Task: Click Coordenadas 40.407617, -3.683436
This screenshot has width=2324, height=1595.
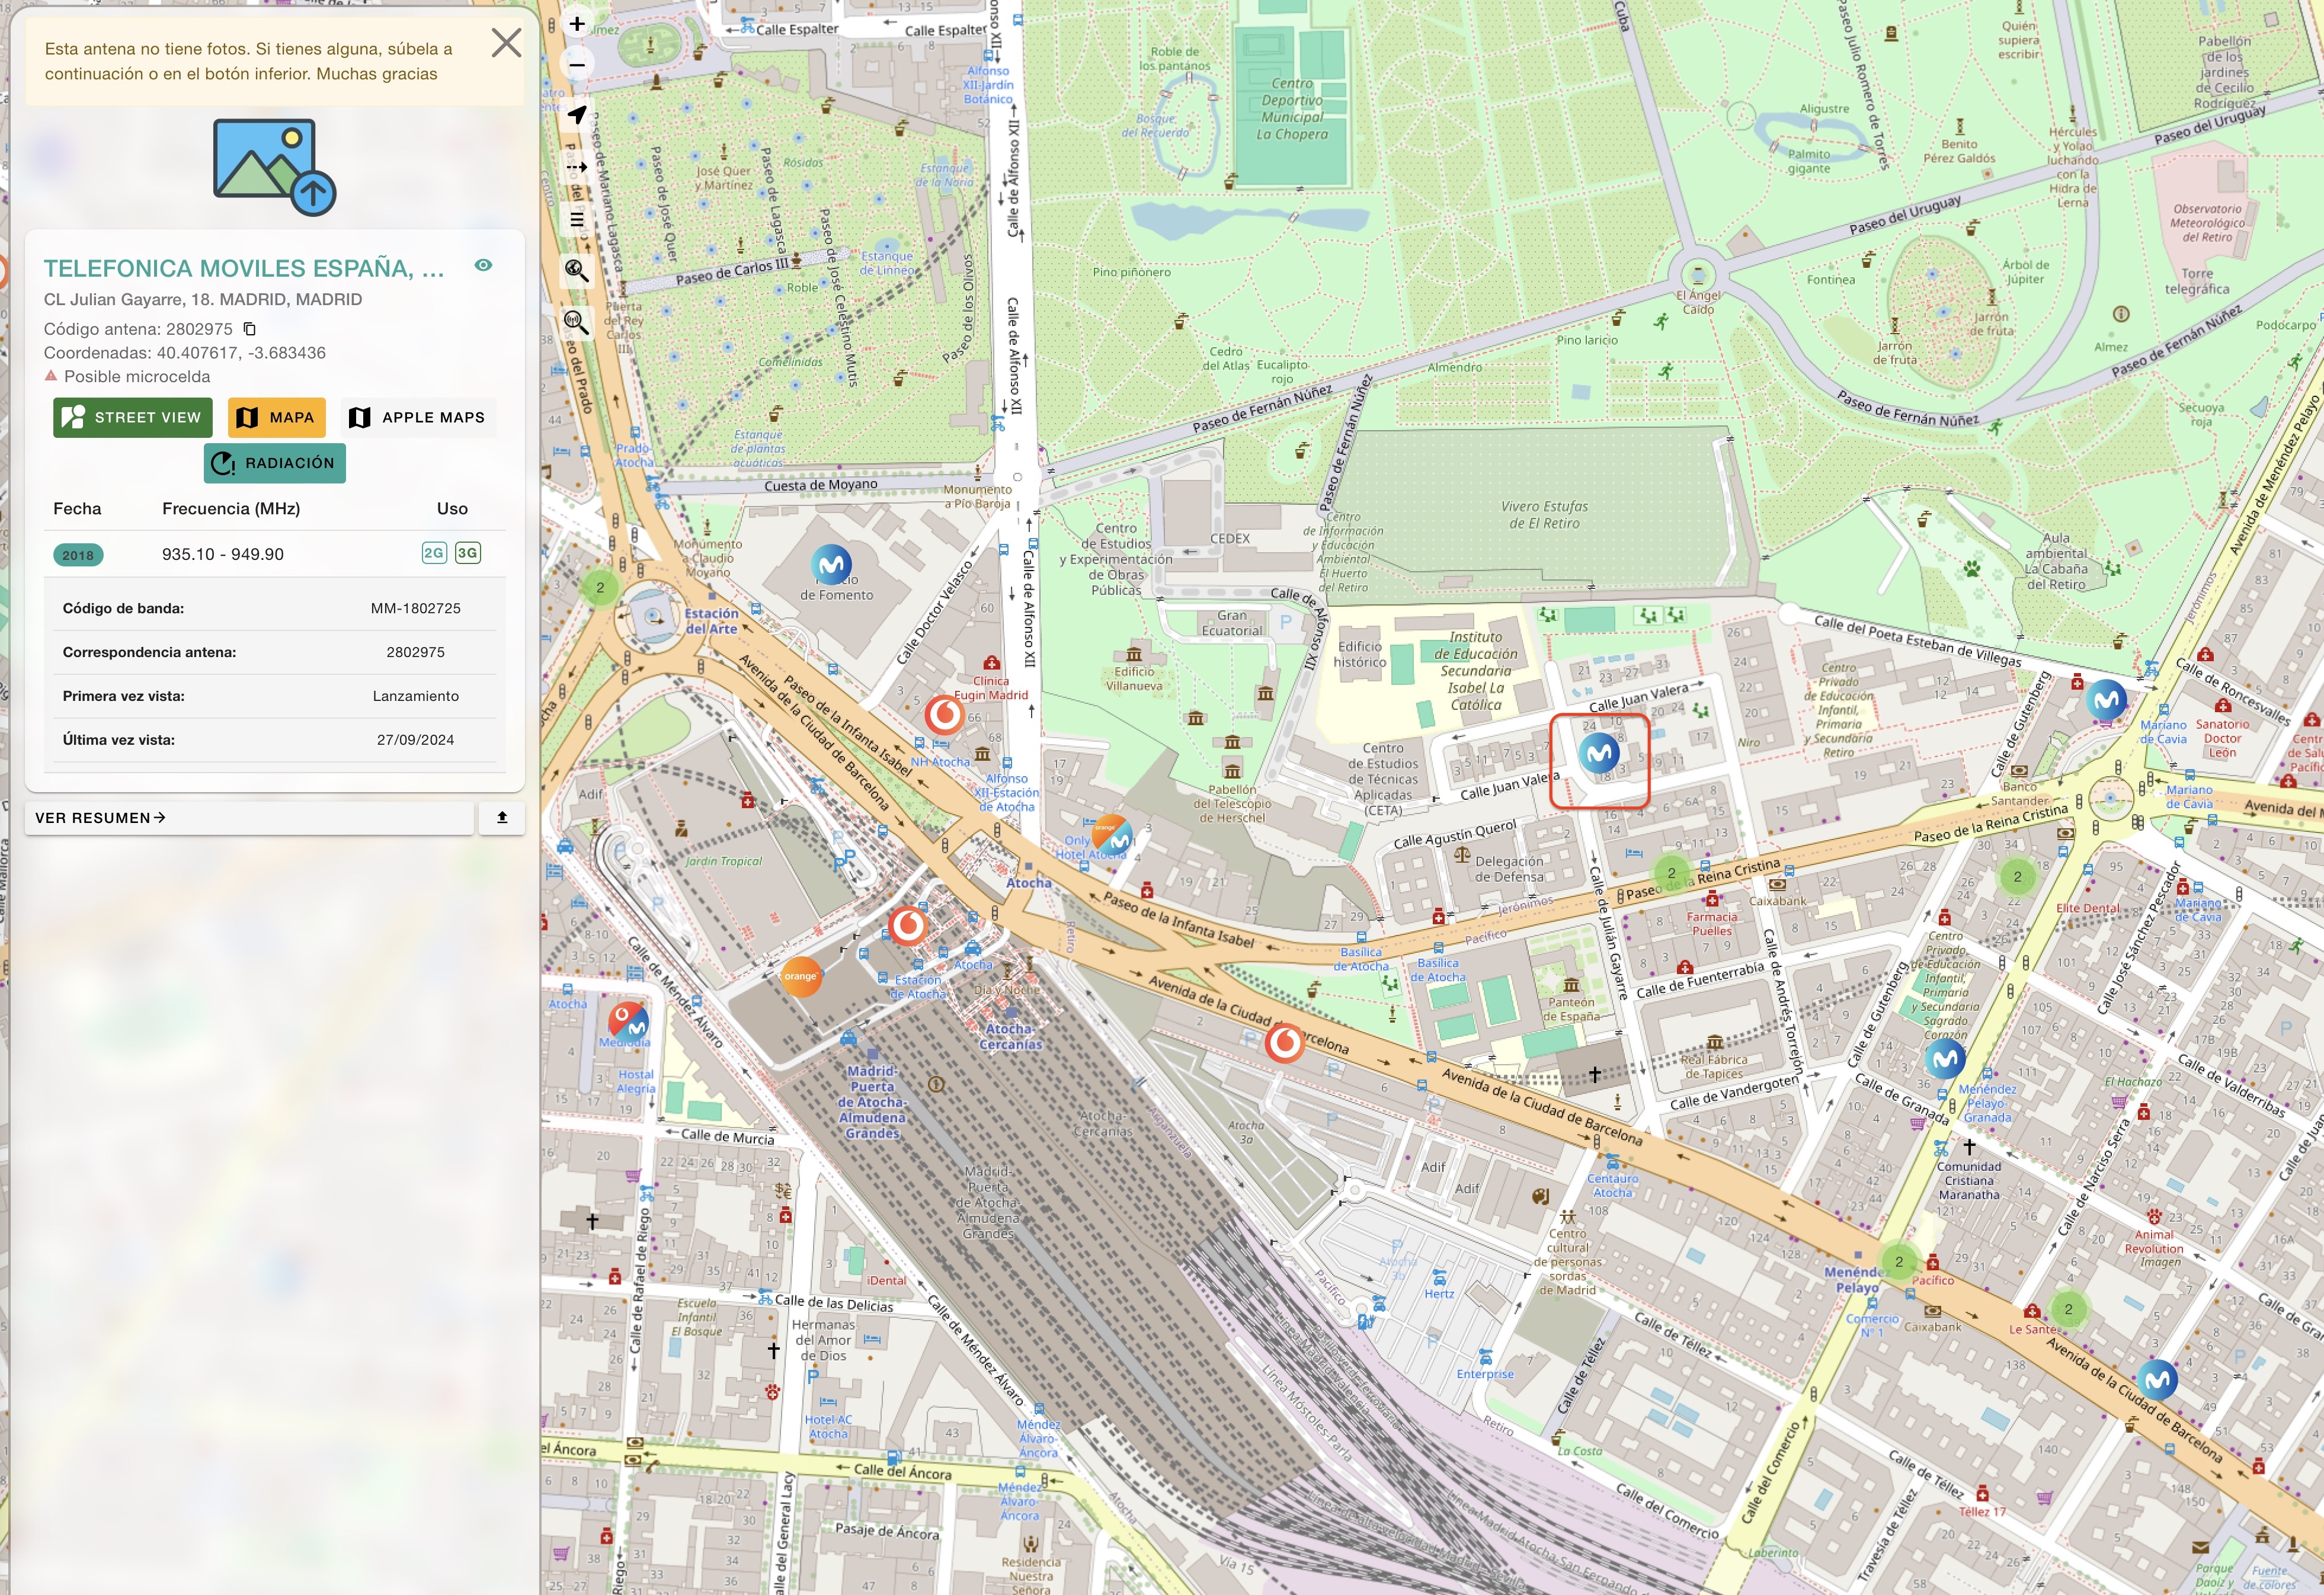Action: pyautogui.click(x=184, y=353)
